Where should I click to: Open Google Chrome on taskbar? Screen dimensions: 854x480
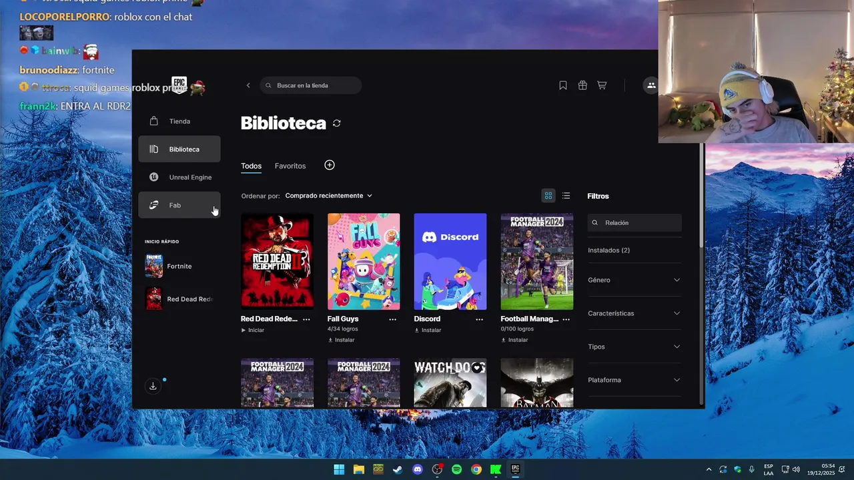coord(476,469)
